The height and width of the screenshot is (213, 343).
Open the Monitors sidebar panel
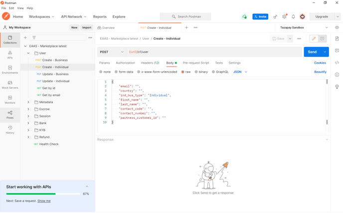10,100
